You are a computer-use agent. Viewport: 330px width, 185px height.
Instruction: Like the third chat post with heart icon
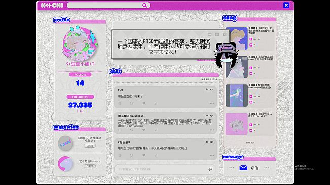tap(144, 155)
